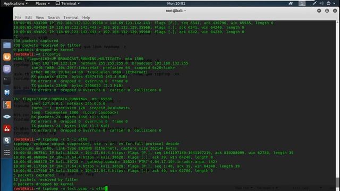
Task: Click the 'loop txqueuelen 1000 (Local Loopback)' line
Action: (75, 112)
